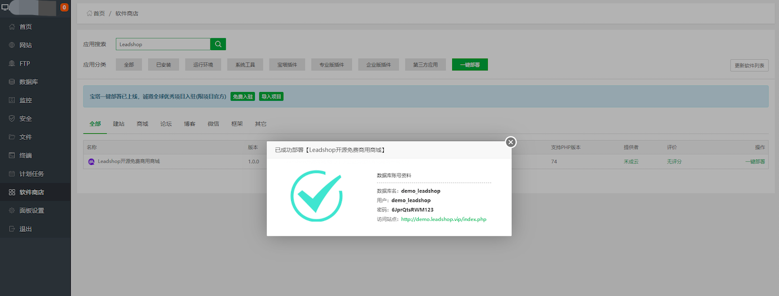Filter by 第三方应用 category
Screen dimensions: 779x296
point(425,65)
